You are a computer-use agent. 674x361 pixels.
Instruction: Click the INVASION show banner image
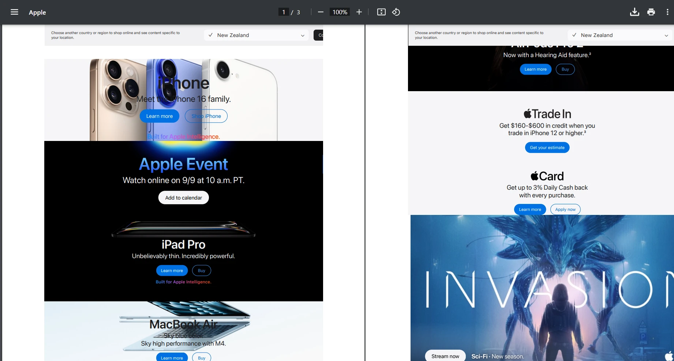pos(542,288)
